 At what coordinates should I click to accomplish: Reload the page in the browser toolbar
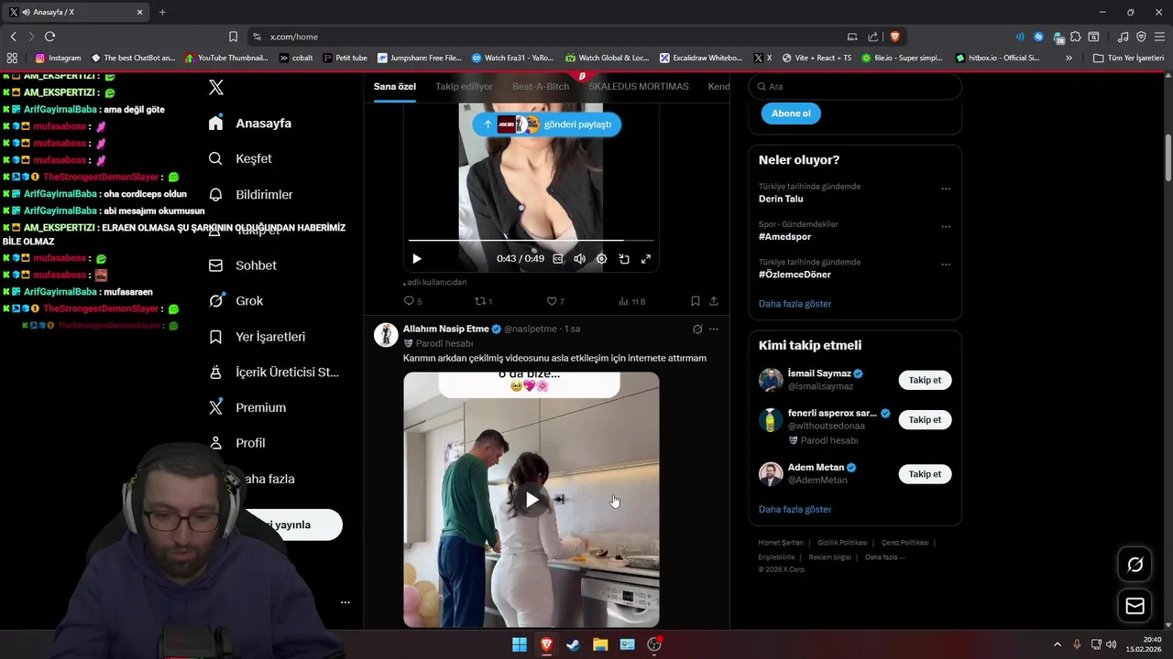49,37
